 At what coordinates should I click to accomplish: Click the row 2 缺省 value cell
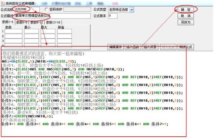tap(64, 36)
